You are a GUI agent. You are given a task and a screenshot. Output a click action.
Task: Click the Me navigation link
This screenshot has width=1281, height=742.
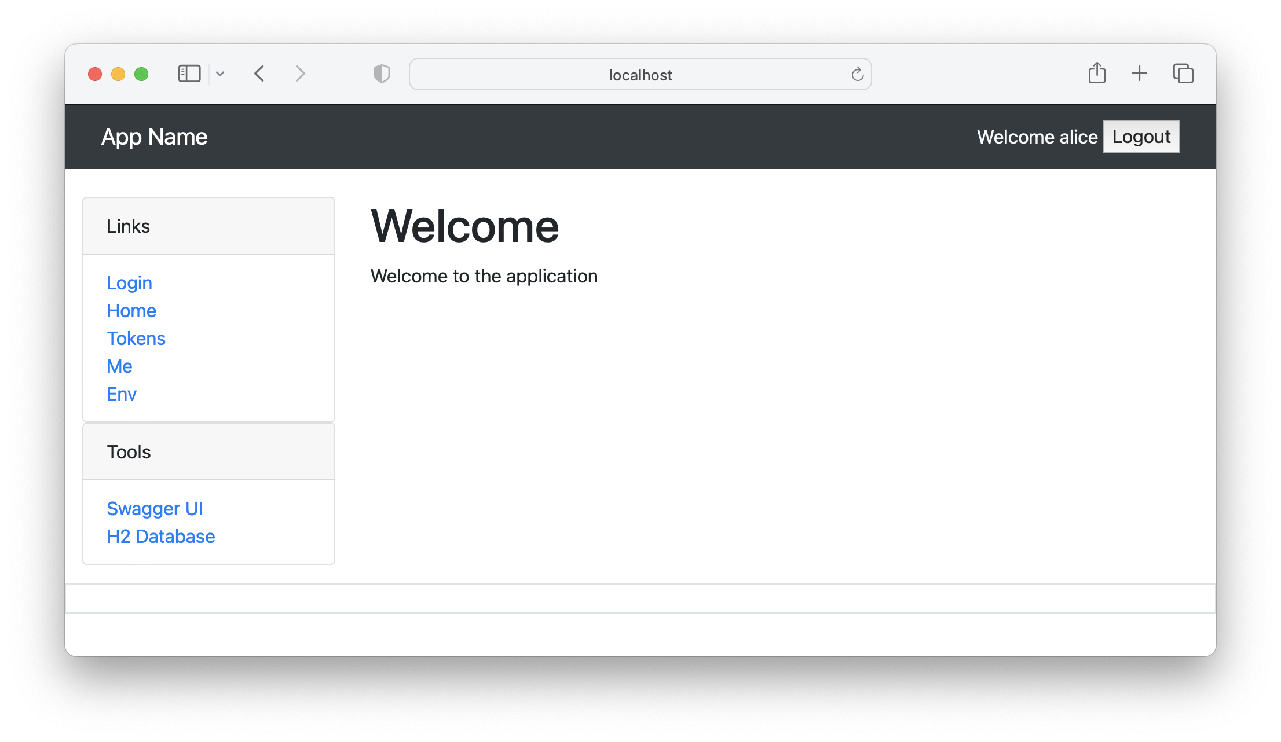(x=119, y=366)
